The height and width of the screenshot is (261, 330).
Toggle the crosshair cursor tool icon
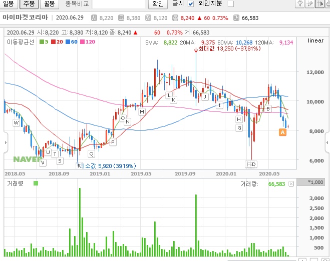click(319, 3)
